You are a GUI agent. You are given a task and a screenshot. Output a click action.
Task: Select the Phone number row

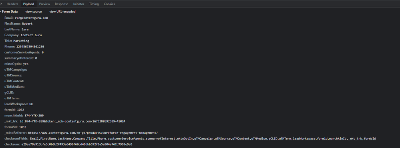click(24, 47)
